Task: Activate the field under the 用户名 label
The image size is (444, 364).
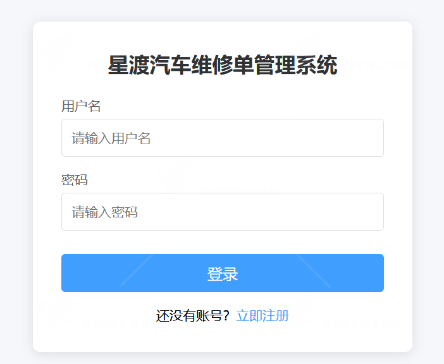Action: pos(222,138)
